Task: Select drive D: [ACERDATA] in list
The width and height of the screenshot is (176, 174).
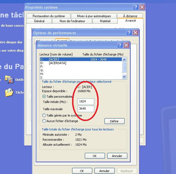Action: pos(81,63)
